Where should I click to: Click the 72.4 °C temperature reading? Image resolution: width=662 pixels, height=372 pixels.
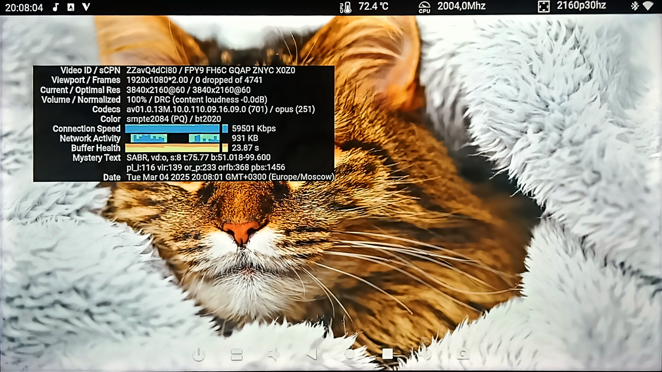click(373, 6)
